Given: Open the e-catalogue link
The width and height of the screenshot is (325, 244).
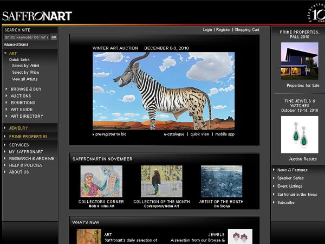Looking at the screenshot, I should click(174, 134).
